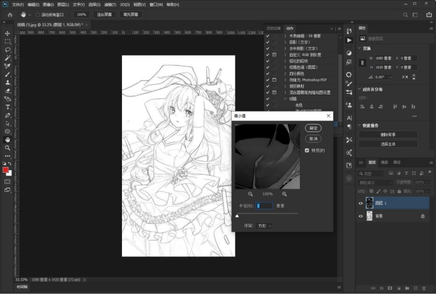The image size is (436, 294).
Task: Toggle lock transparent pixels icon
Action: [x=372, y=191]
